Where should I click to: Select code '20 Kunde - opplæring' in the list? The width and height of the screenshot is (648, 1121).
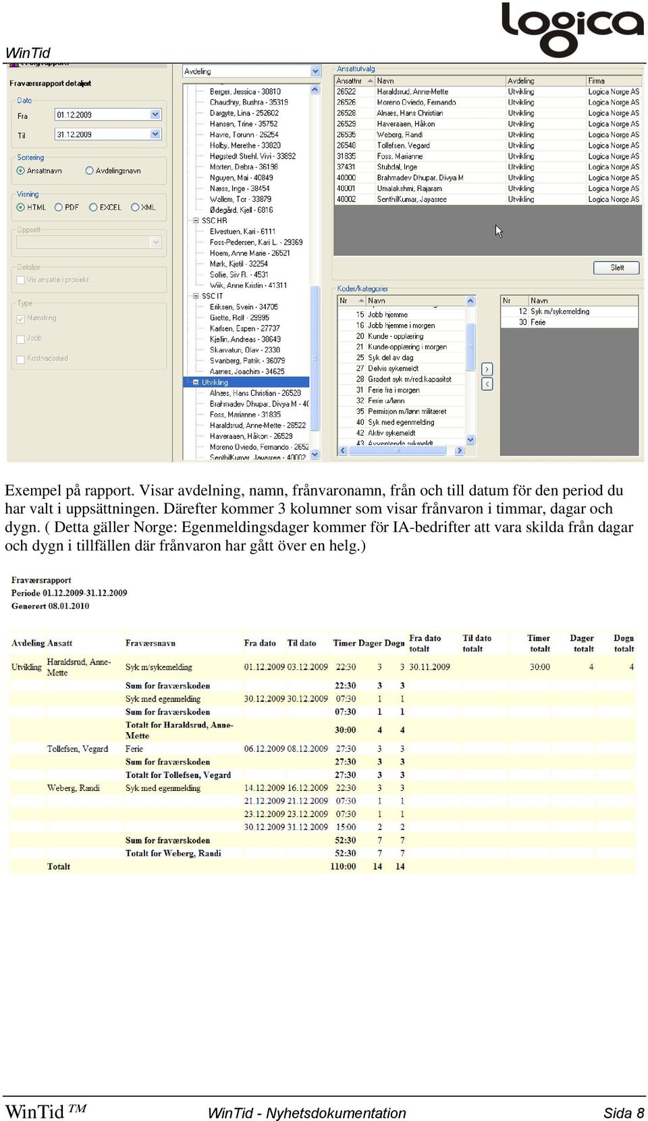[402, 336]
